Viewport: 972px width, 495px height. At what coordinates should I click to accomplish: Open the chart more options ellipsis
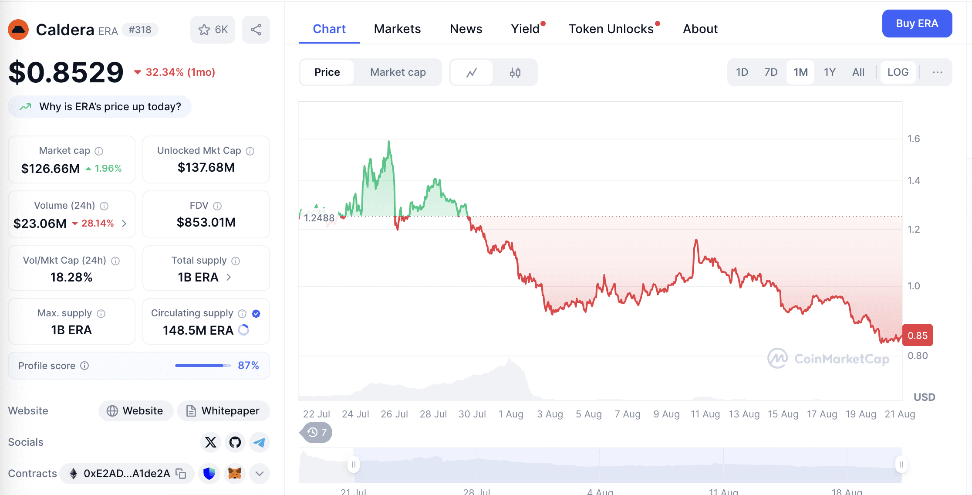point(938,72)
